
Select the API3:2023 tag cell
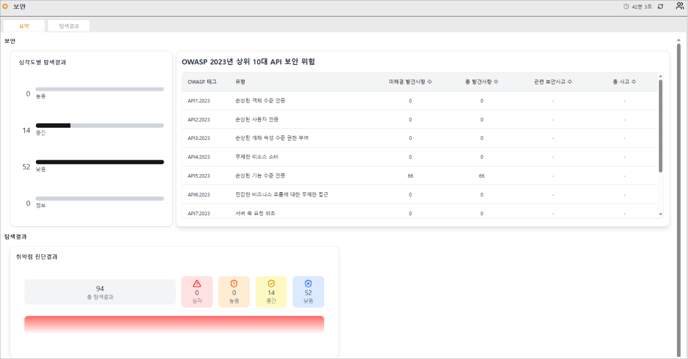pyautogui.click(x=198, y=138)
